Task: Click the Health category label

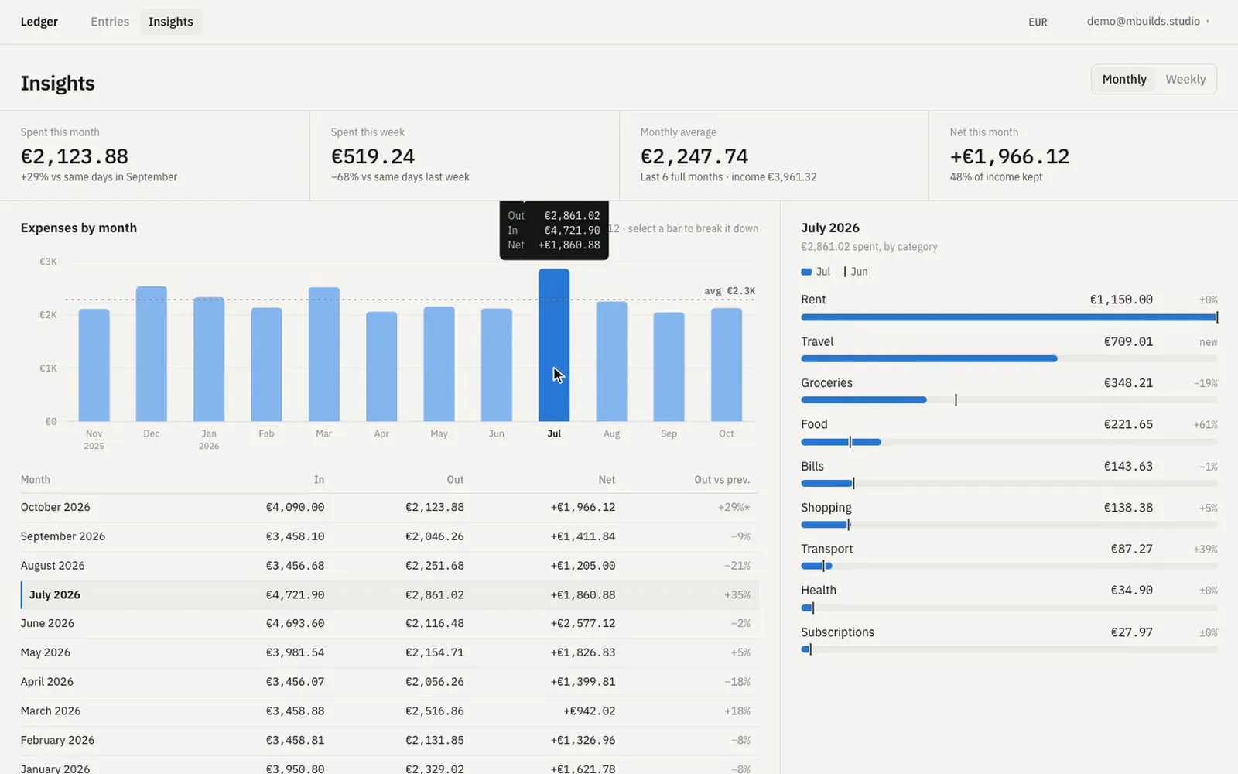Action: [819, 590]
